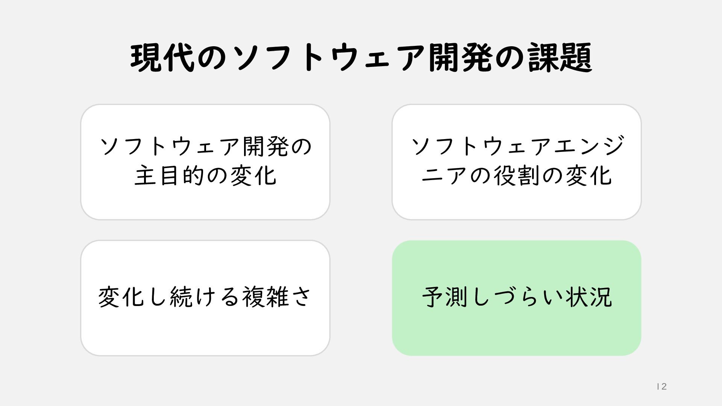Click the word 続ける in the bottom-left card
Viewport: 722px width, 406px height.
[205, 297]
